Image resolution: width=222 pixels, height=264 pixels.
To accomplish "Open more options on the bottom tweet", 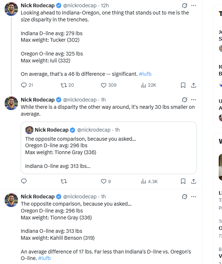I will [194, 197].
